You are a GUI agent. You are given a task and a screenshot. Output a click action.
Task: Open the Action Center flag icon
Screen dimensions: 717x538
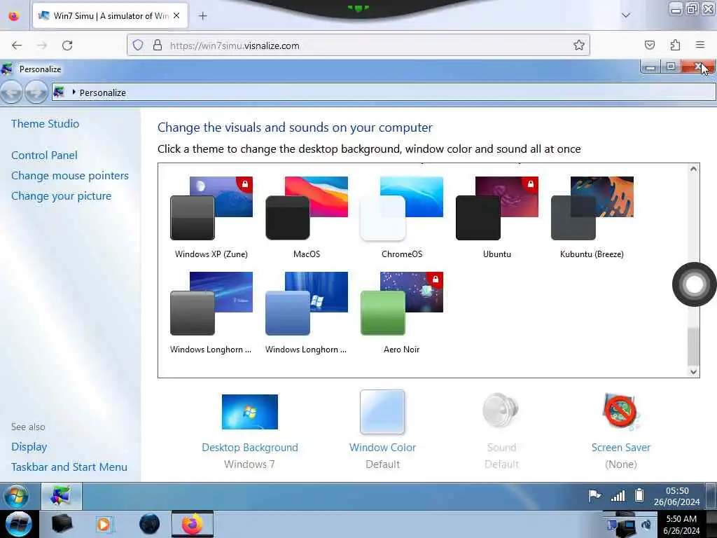coord(594,495)
